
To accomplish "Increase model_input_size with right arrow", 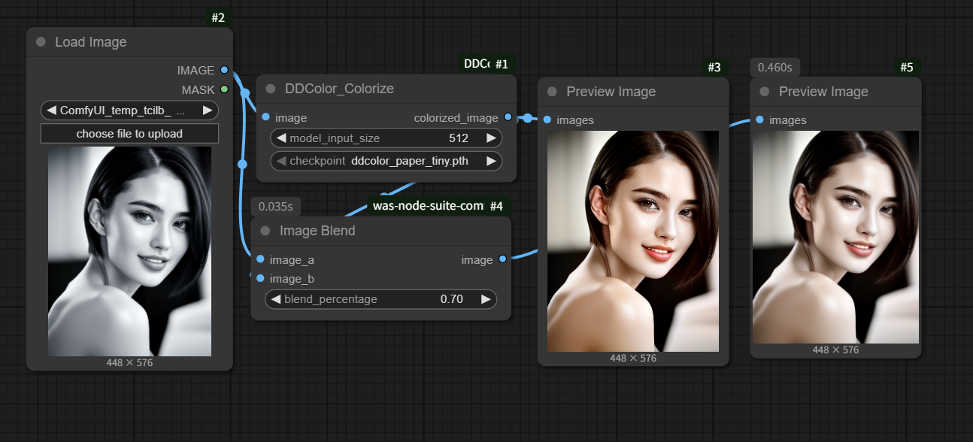I will pyautogui.click(x=491, y=138).
